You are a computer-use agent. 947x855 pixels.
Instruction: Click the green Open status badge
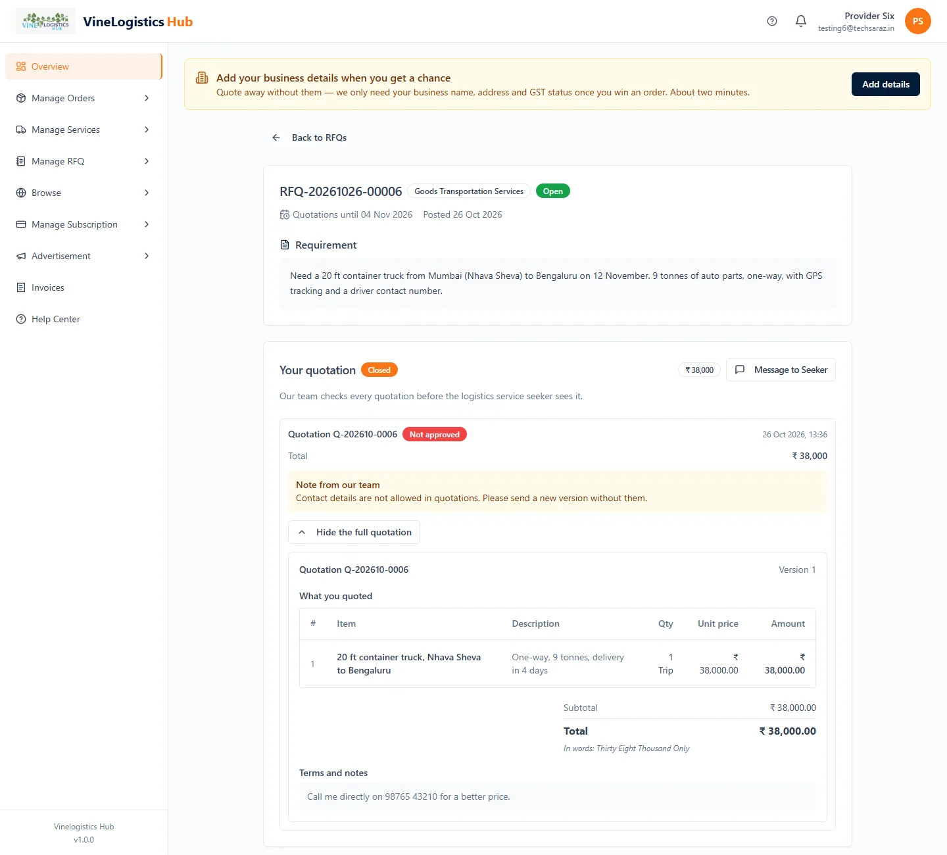click(553, 191)
